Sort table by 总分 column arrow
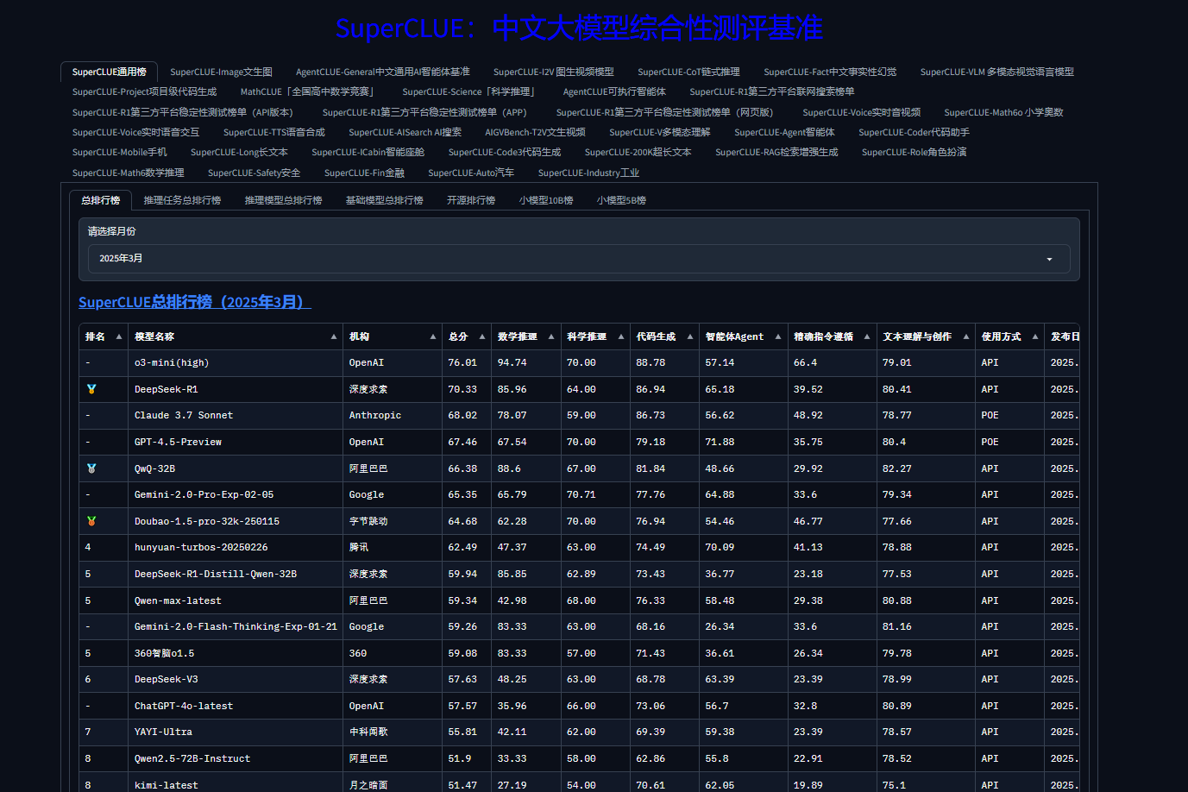1188x792 pixels. [482, 336]
